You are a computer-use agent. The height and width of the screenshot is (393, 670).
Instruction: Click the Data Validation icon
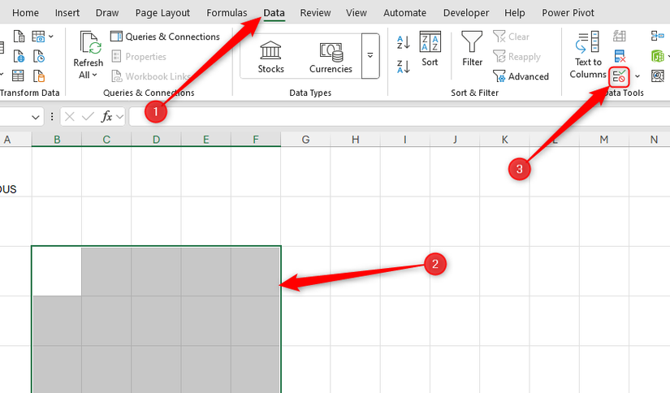[619, 76]
